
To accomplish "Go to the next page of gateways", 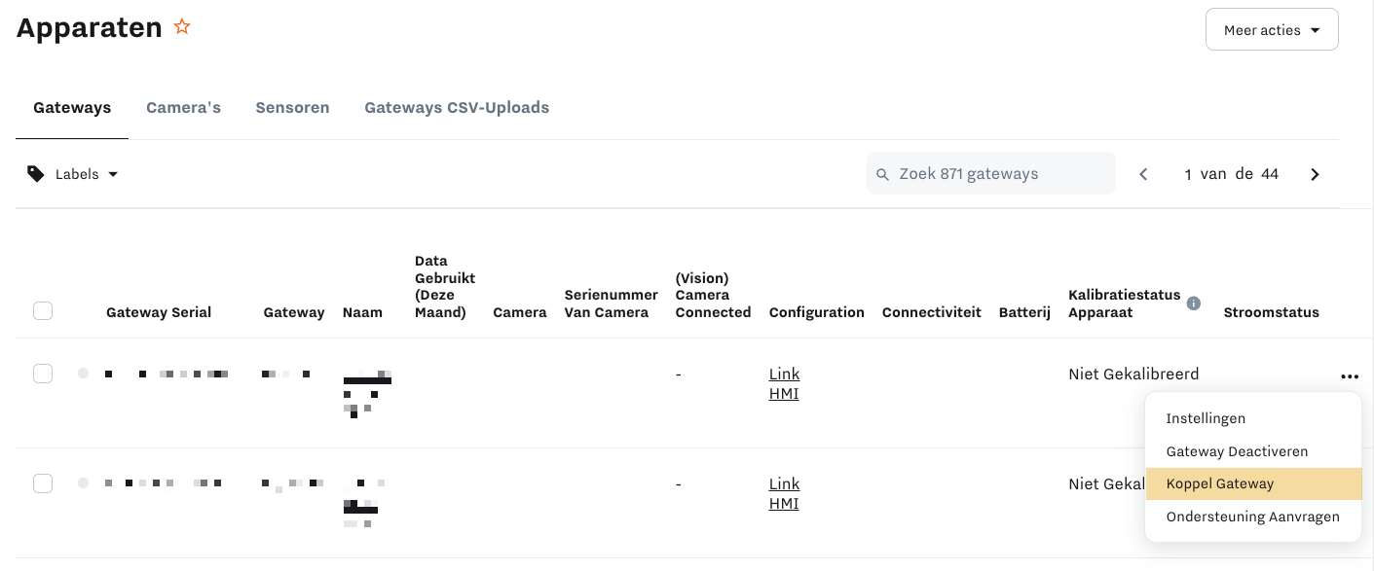I will pos(1315,174).
